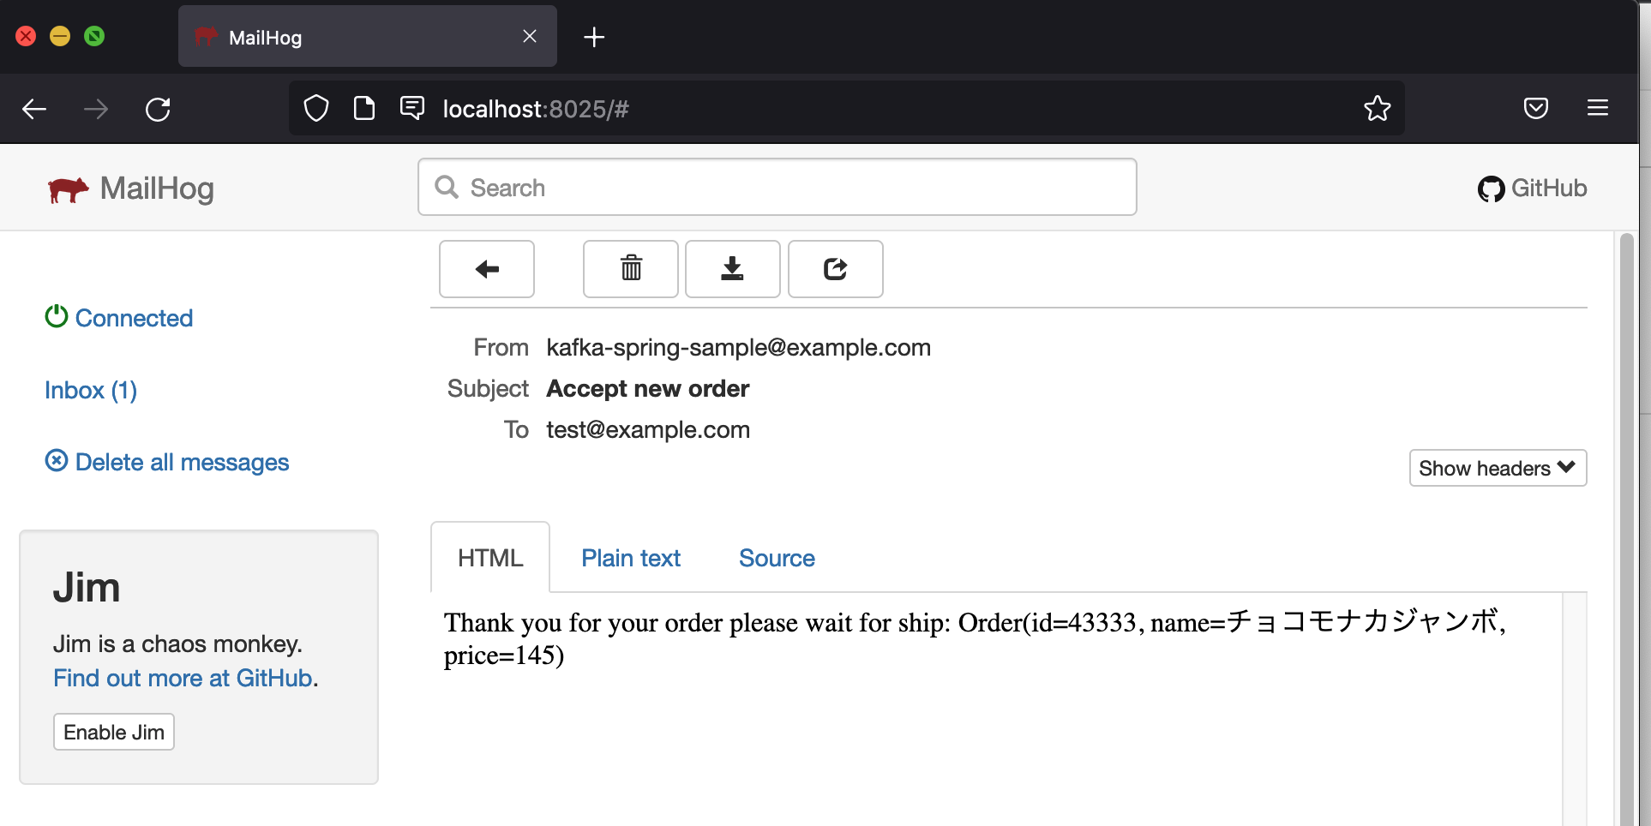Open the Firefox hamburger menu

1598,108
